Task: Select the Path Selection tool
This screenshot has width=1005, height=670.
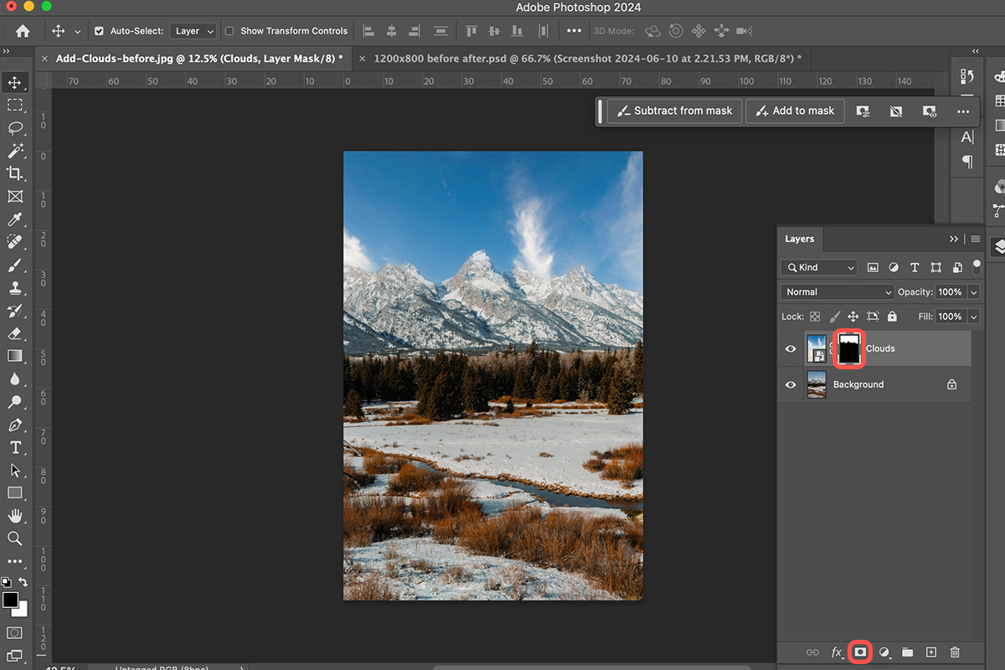Action: click(14, 470)
